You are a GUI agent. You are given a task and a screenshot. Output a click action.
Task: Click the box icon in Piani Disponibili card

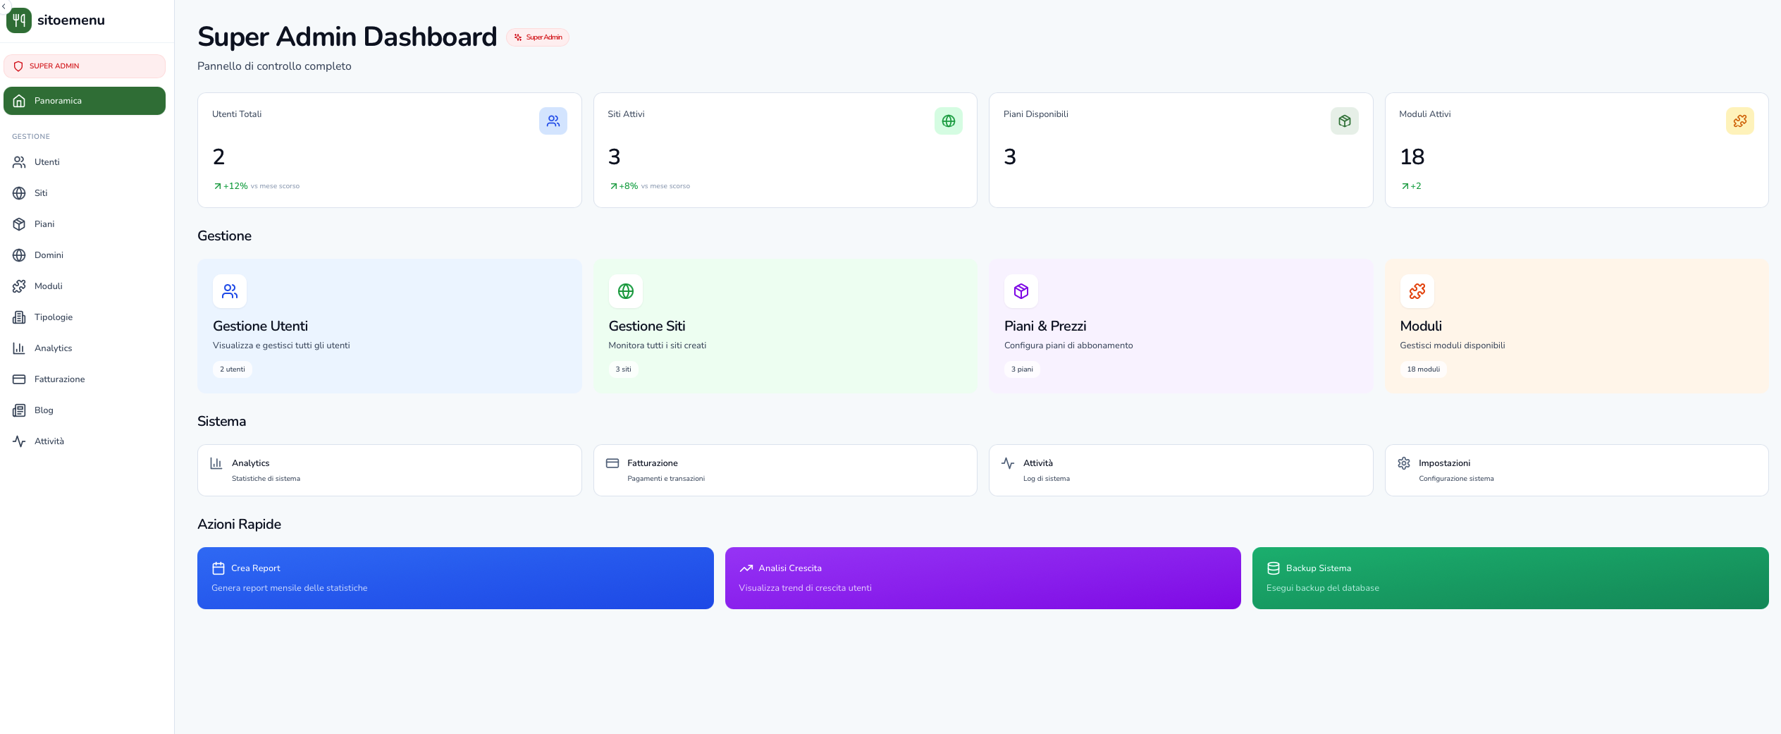pyautogui.click(x=1344, y=121)
